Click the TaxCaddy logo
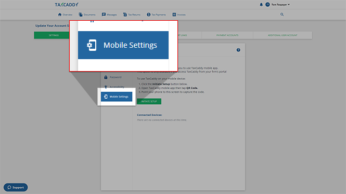This screenshot has height=194, width=346. pos(67,5)
